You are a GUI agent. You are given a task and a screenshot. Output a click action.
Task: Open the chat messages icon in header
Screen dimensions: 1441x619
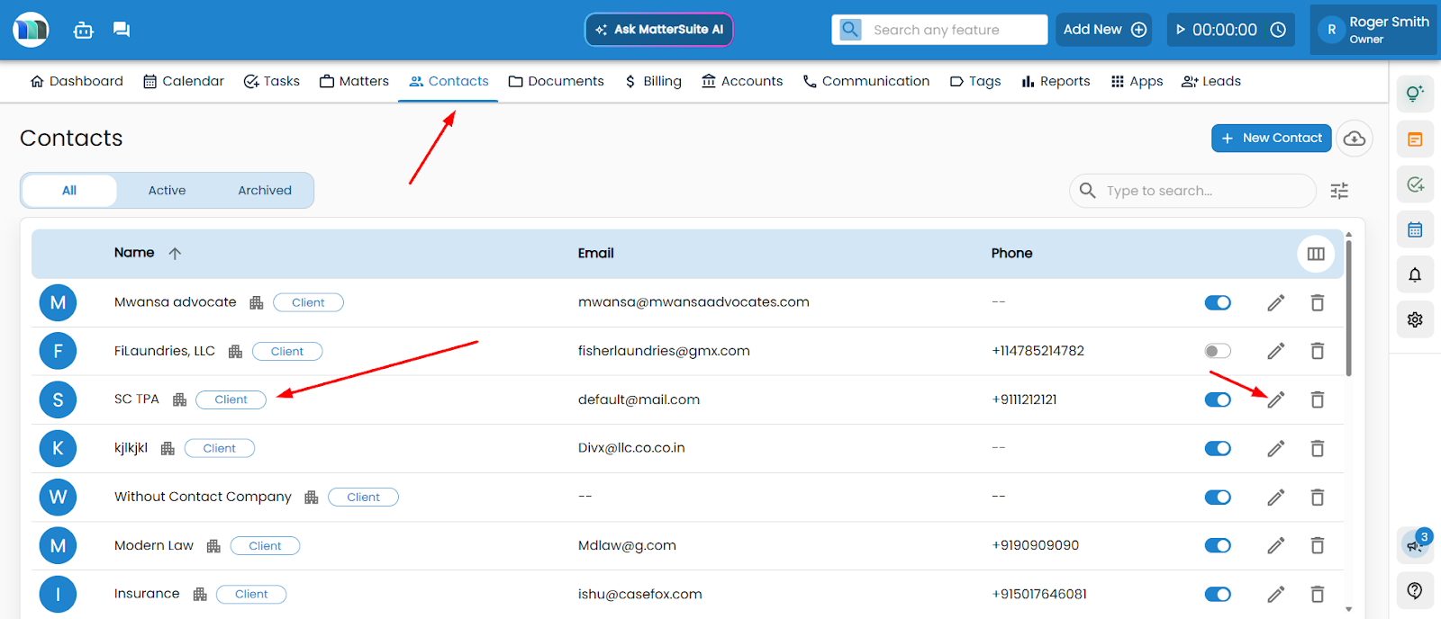(122, 30)
